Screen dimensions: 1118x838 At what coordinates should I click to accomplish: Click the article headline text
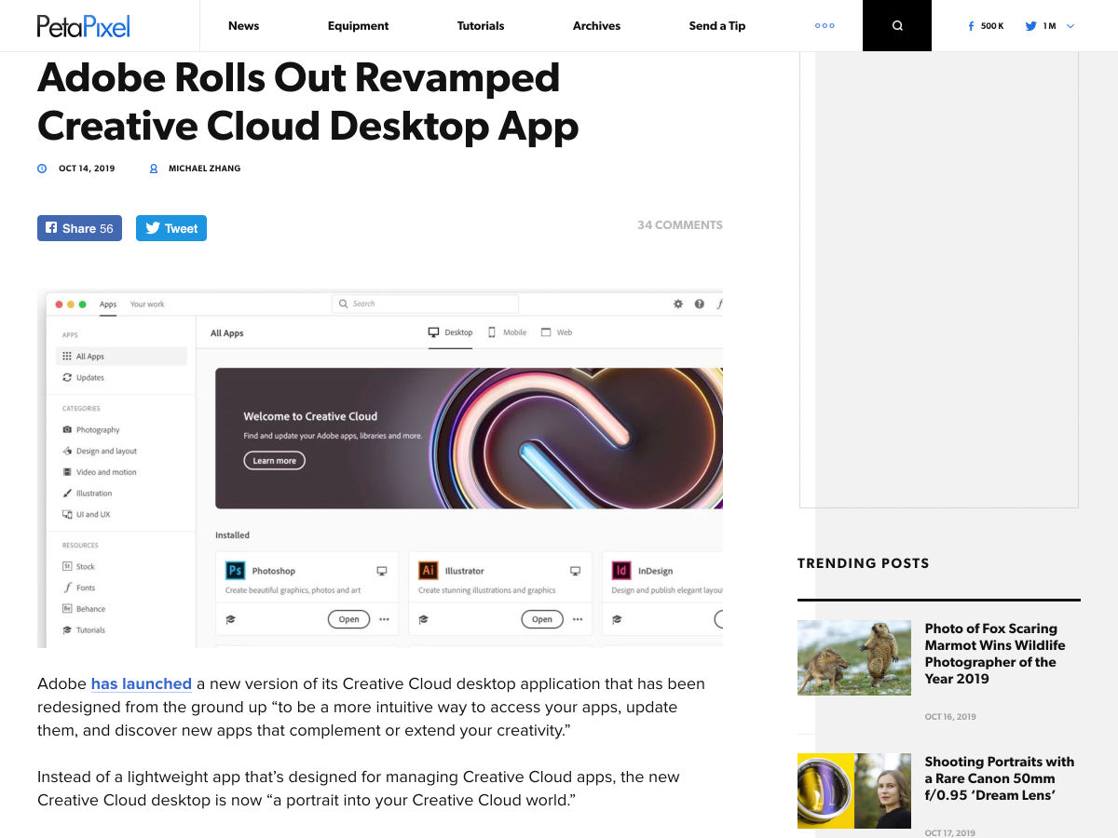click(x=307, y=101)
